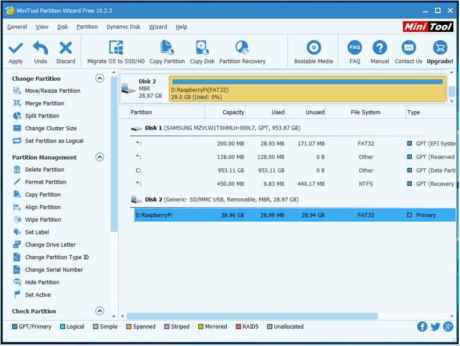Sort by Used column header

click(x=265, y=112)
